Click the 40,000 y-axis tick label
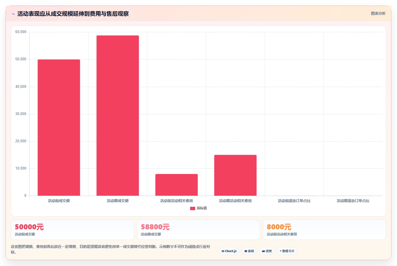The image size is (397, 266). 21,87
